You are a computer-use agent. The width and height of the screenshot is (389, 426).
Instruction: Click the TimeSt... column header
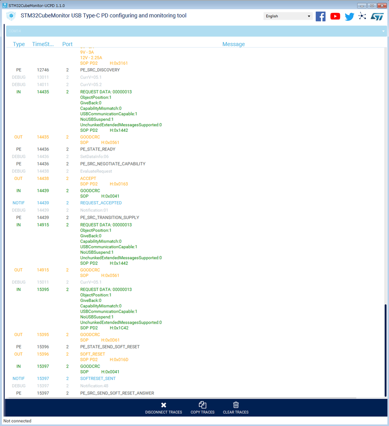click(x=43, y=44)
